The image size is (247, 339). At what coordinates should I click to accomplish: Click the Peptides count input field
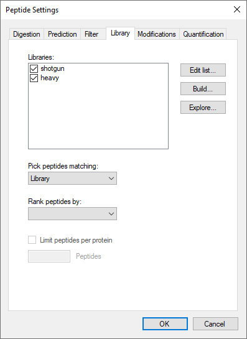[x=49, y=256]
